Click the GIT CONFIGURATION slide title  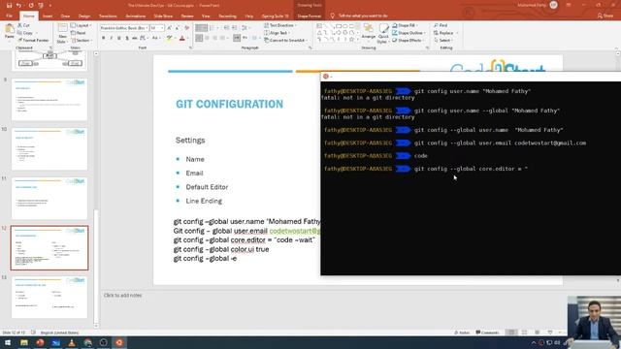click(230, 104)
